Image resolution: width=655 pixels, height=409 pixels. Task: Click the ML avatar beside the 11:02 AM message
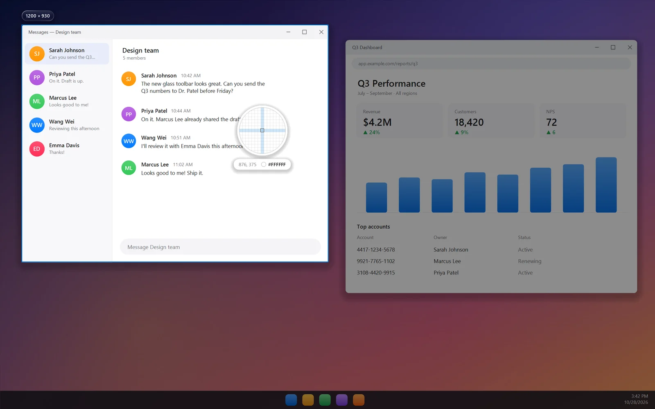point(129,168)
